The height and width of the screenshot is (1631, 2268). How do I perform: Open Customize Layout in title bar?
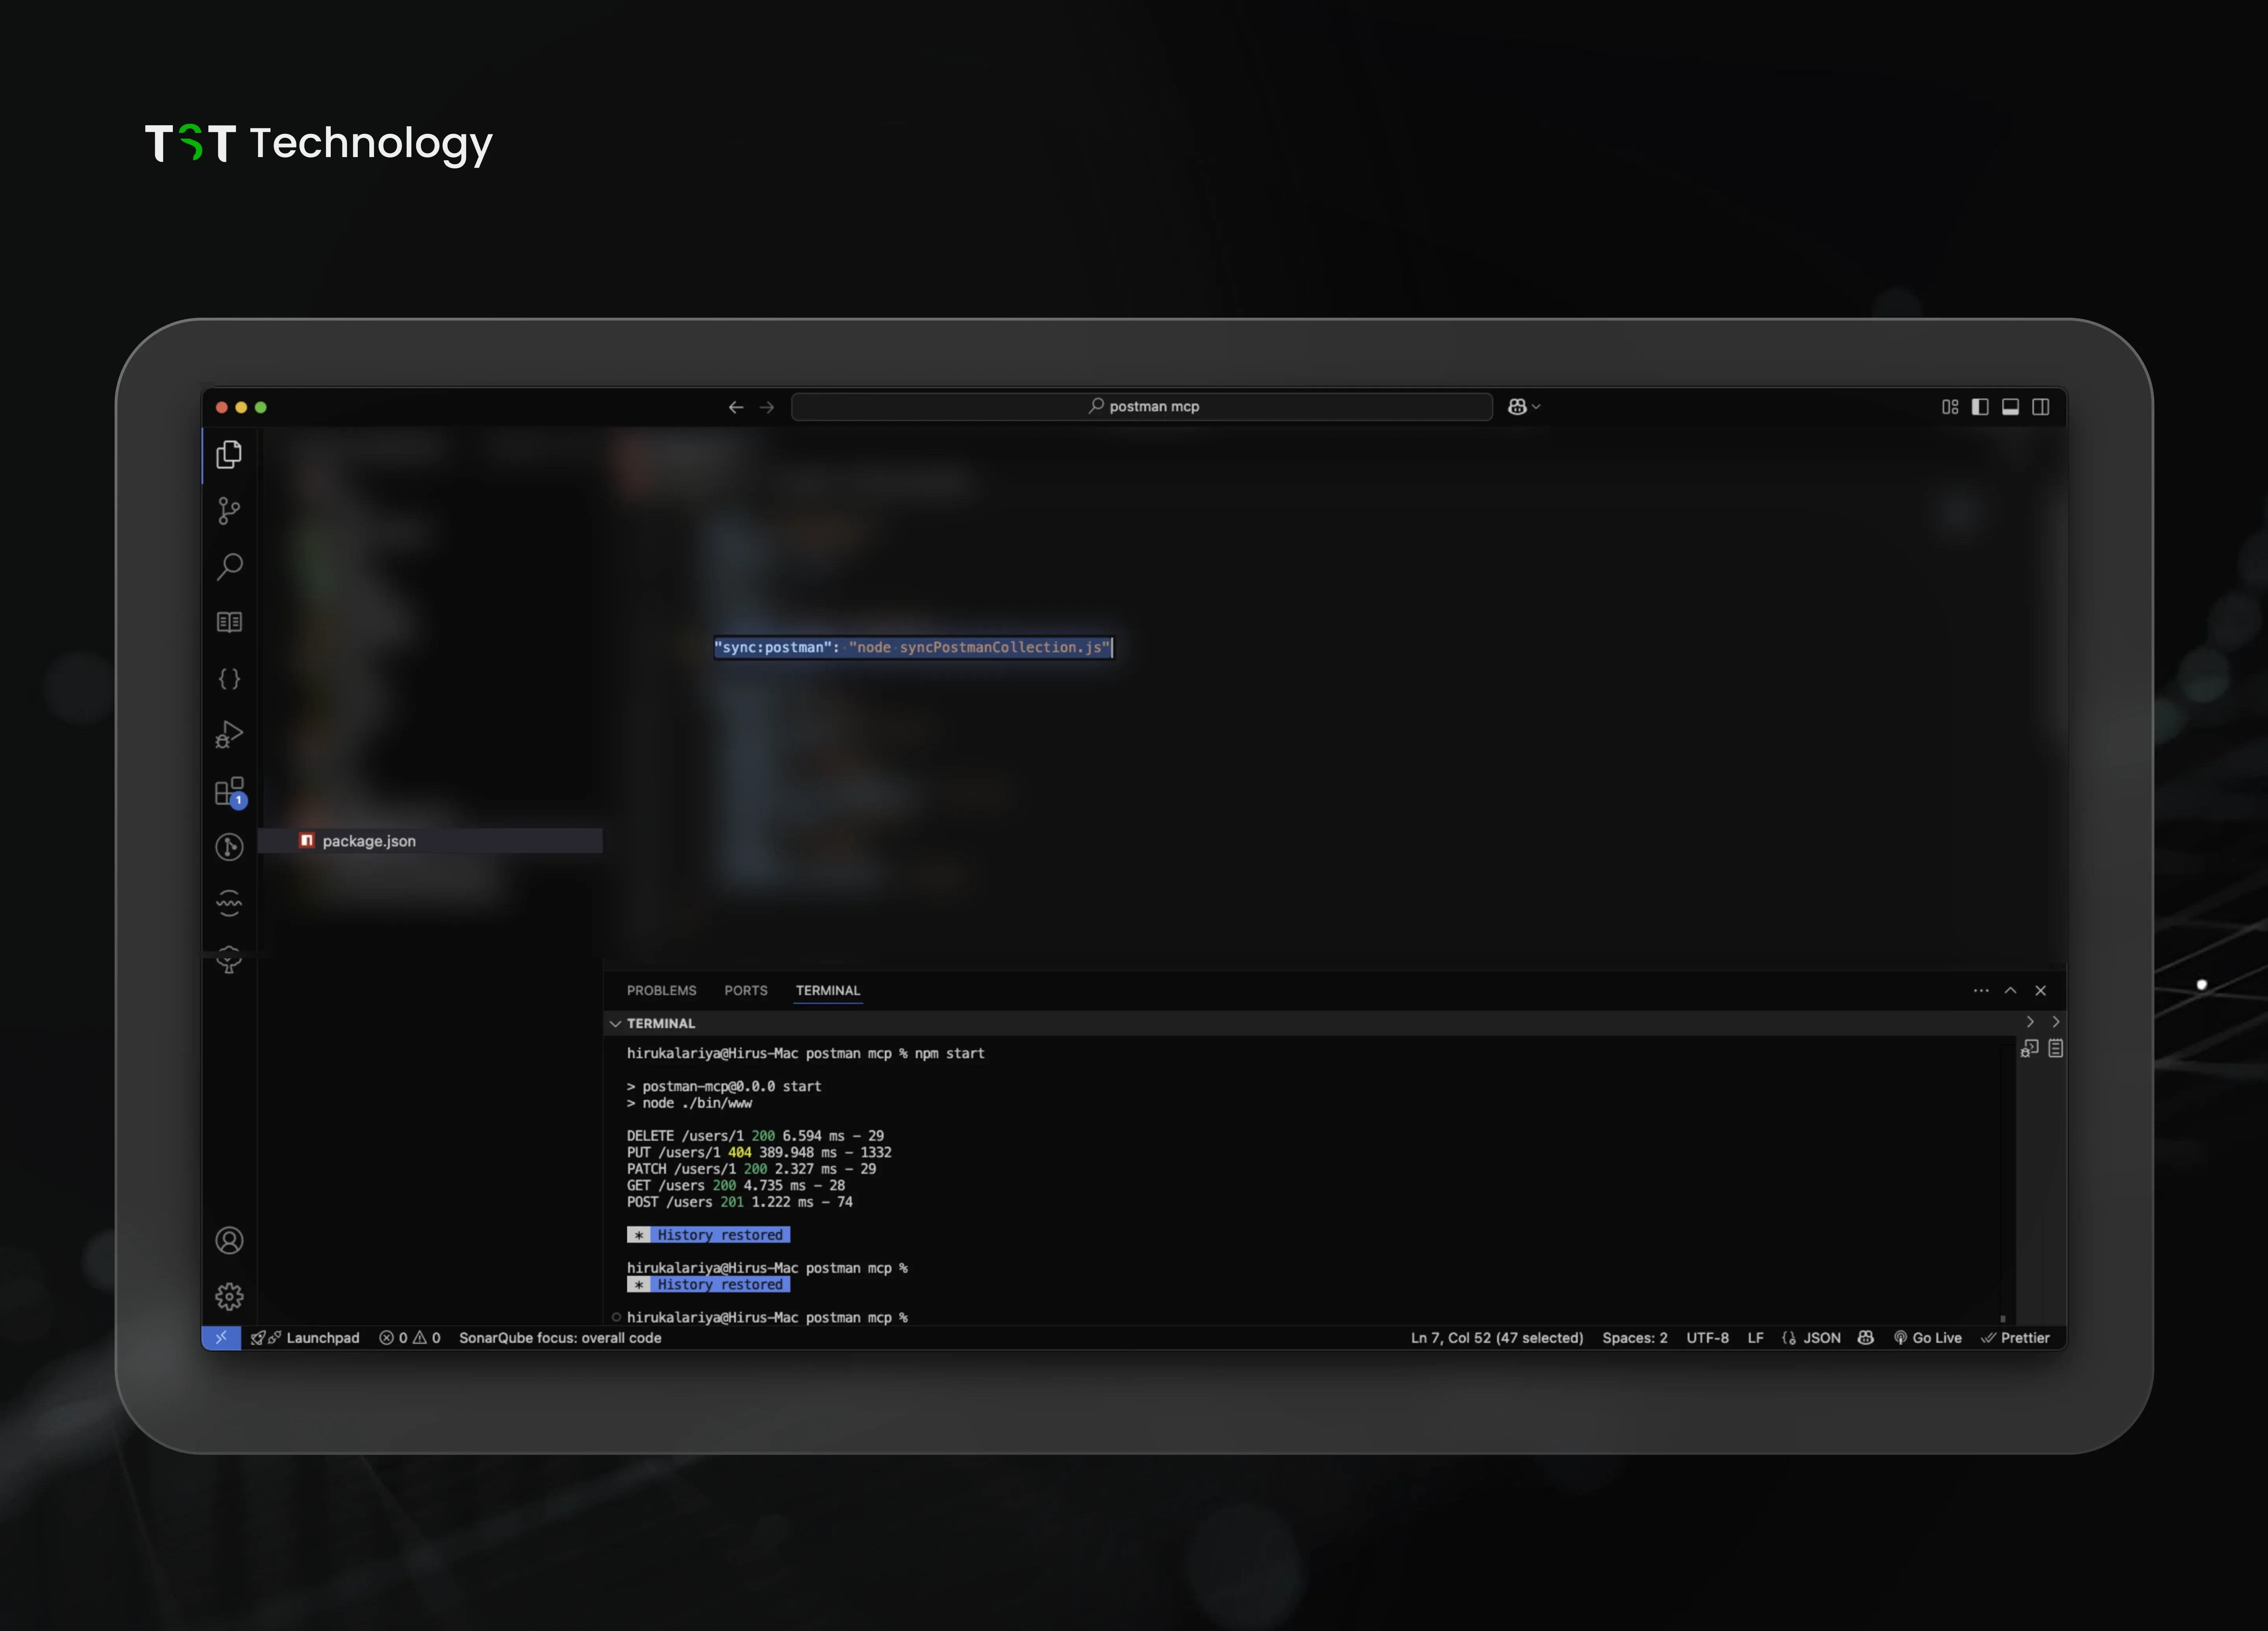pos(1950,407)
